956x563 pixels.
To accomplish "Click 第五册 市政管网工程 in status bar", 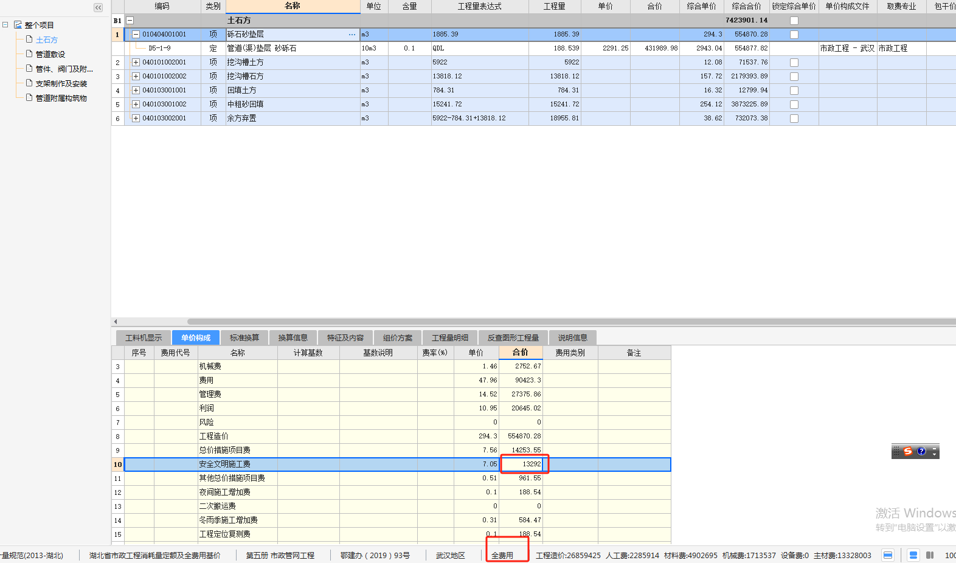I will tap(280, 556).
